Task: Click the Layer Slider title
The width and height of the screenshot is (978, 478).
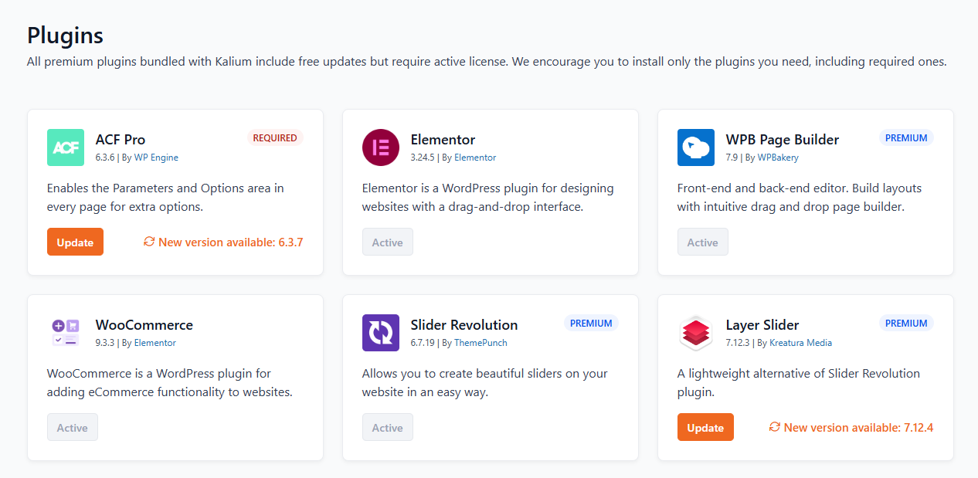Action: coord(762,325)
